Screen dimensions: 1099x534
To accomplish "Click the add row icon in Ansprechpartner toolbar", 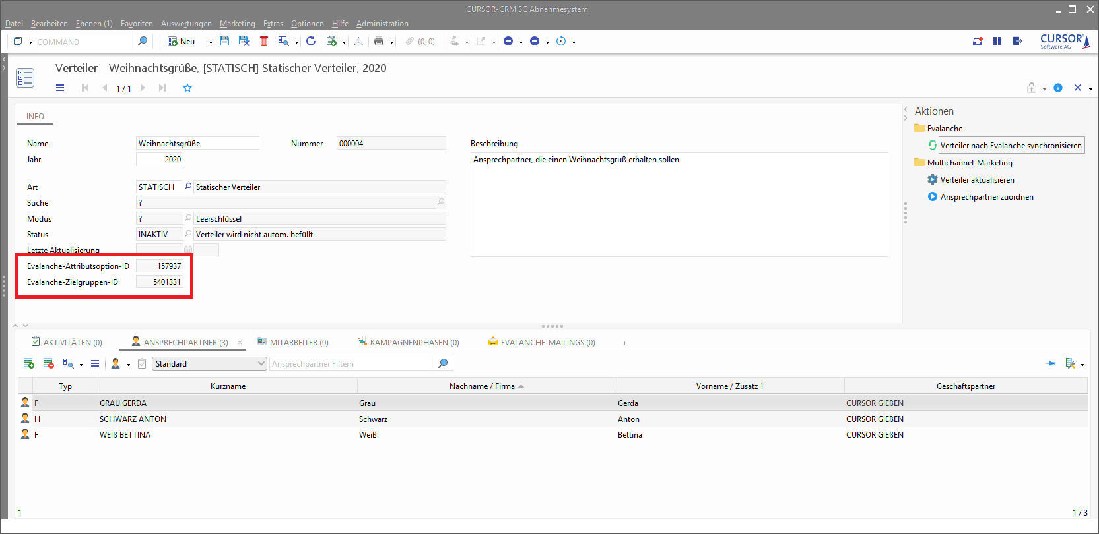I will [x=28, y=363].
